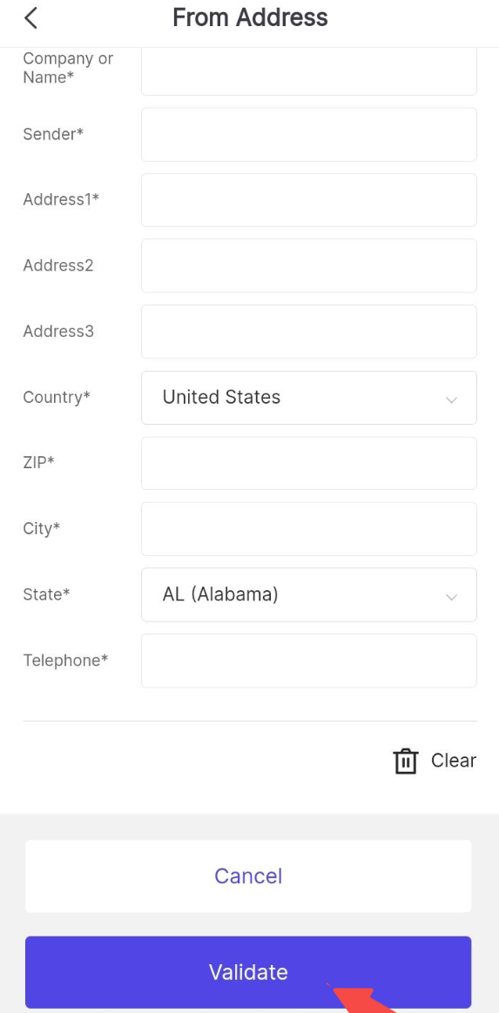The image size is (499, 1013).
Task: Click the Validate button
Action: (x=248, y=971)
